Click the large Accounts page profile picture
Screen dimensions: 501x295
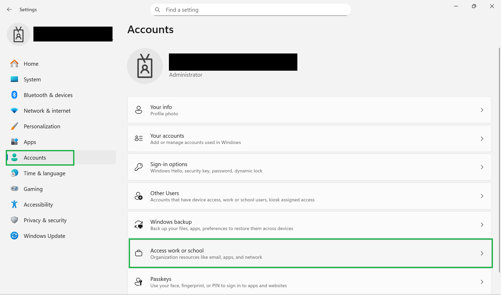coord(145,66)
